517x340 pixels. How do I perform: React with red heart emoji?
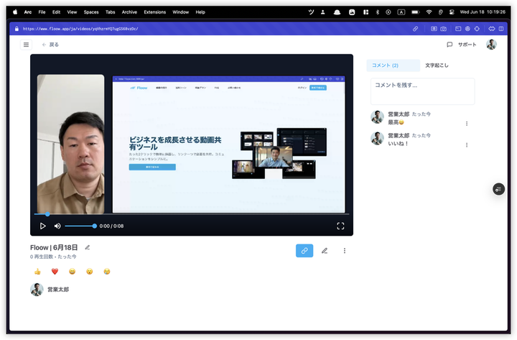click(x=55, y=272)
